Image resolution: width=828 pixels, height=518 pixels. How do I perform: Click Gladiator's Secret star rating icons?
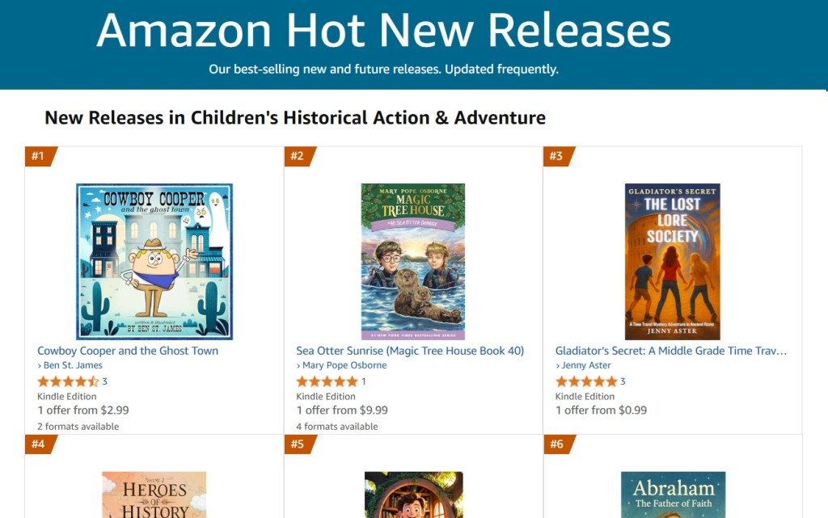tap(585, 381)
